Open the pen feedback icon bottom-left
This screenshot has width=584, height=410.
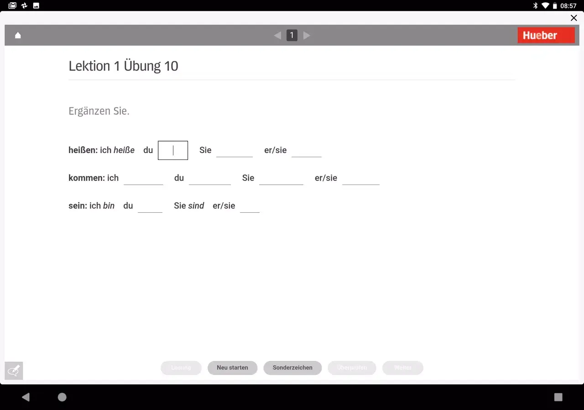pos(13,370)
